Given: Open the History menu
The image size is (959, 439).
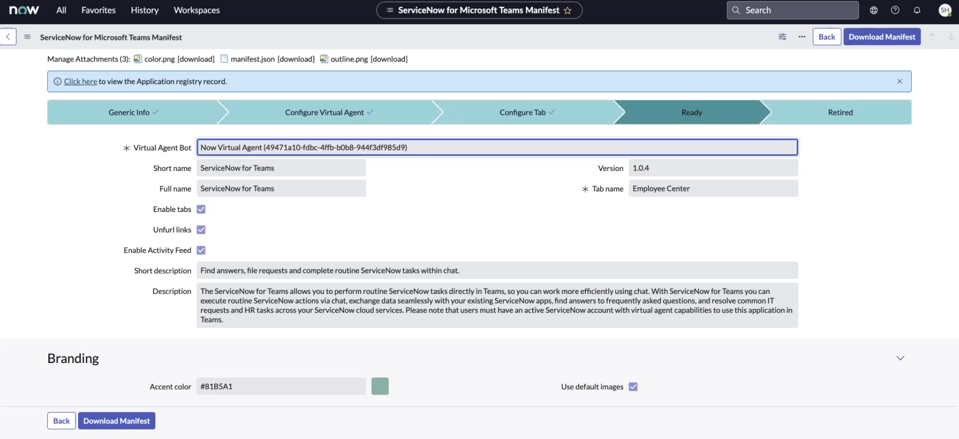Looking at the screenshot, I should [x=145, y=10].
